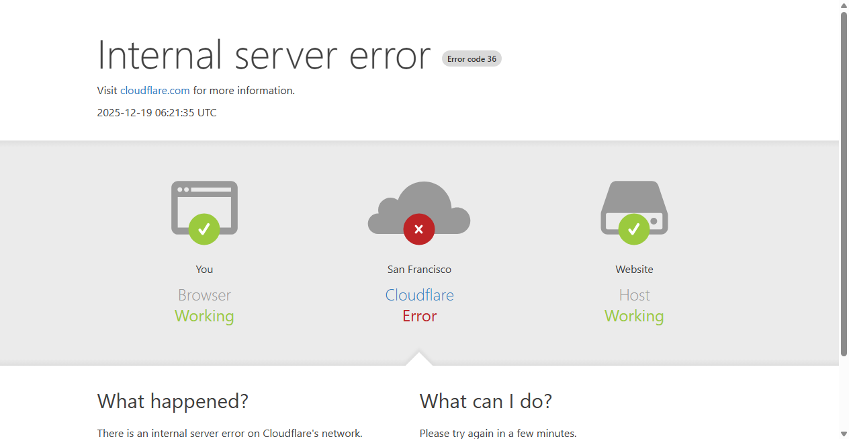Click the gray cloud icon above San Francisco
849x439 pixels.
[419, 208]
